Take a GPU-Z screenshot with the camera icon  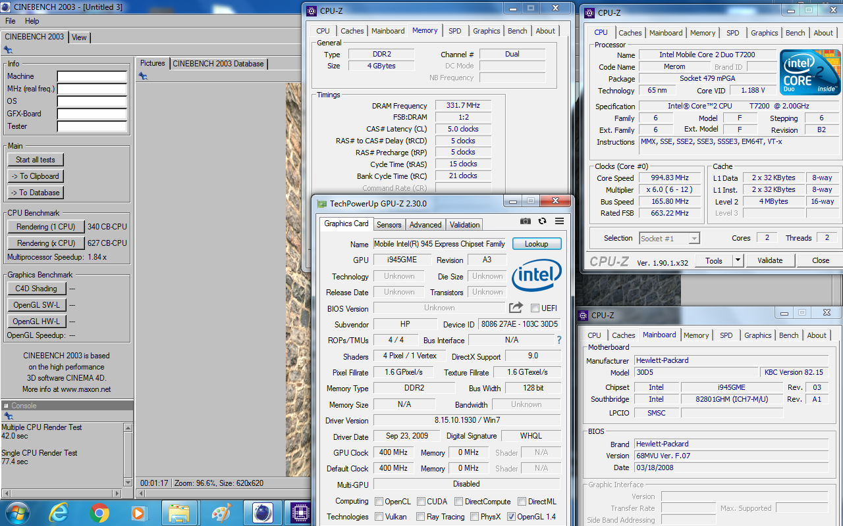coord(526,222)
